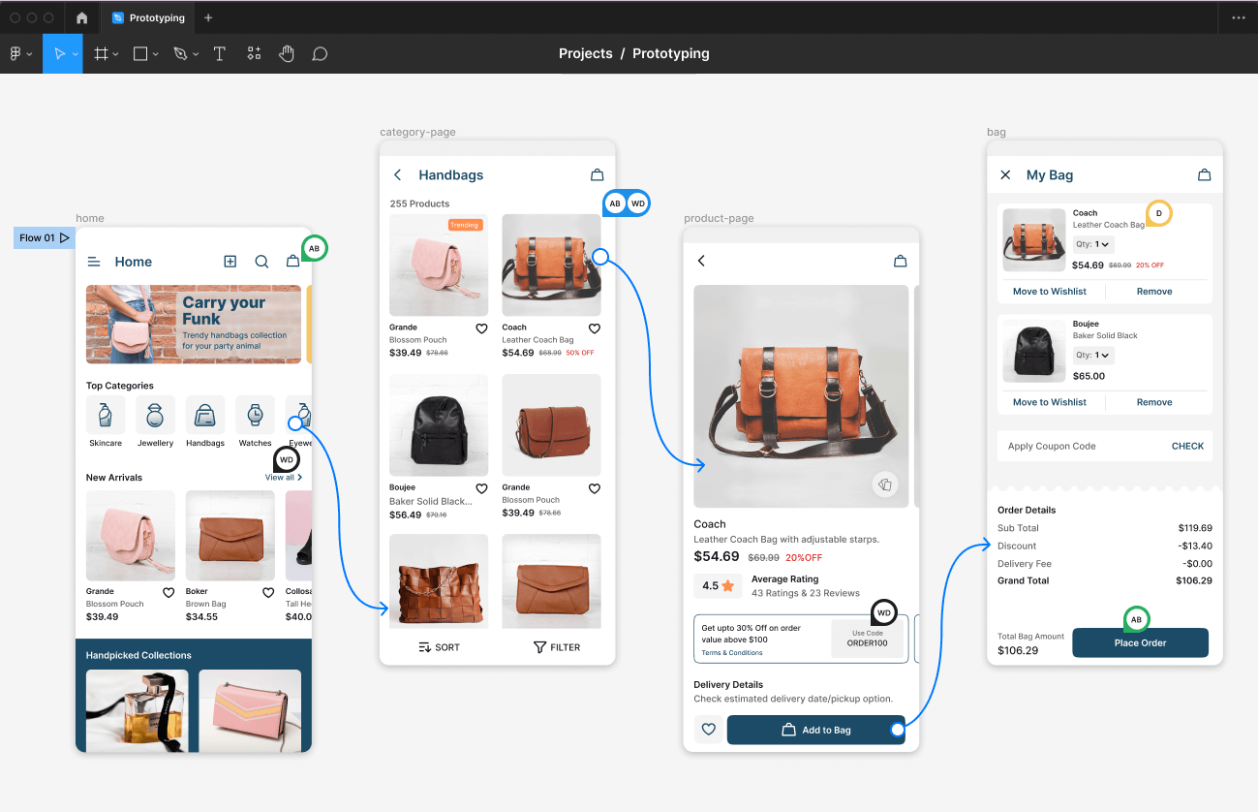The height and width of the screenshot is (812, 1258).
Task: Toggle the heart next to Add to Bag
Action: pyautogui.click(x=708, y=730)
